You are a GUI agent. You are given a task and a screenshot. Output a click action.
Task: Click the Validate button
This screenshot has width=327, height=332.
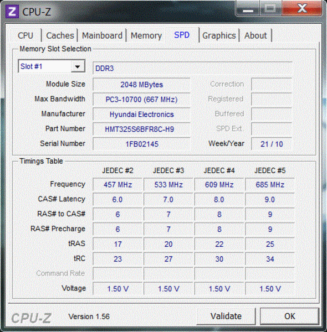click(226, 316)
